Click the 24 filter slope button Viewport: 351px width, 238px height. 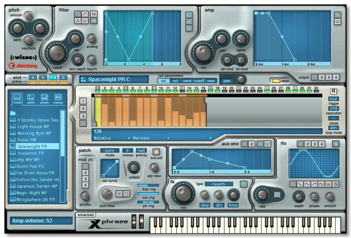point(93,21)
